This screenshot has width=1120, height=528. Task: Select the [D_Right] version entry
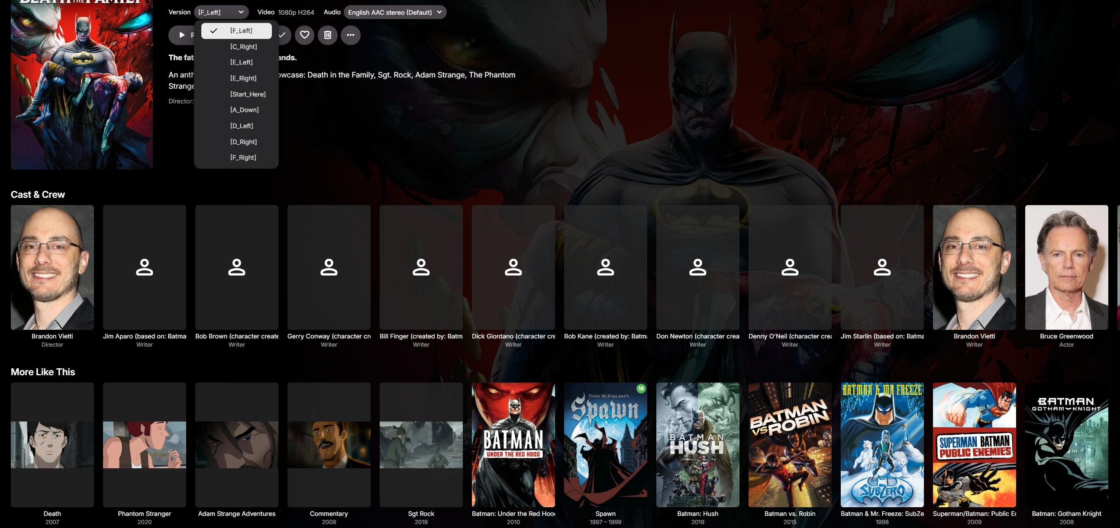[x=236, y=142]
